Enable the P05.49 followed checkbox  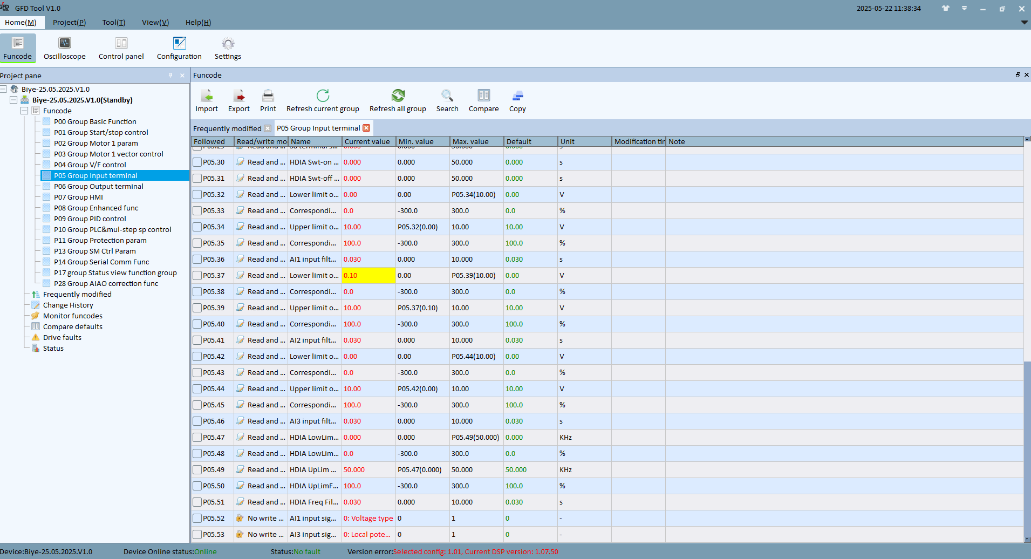click(197, 470)
